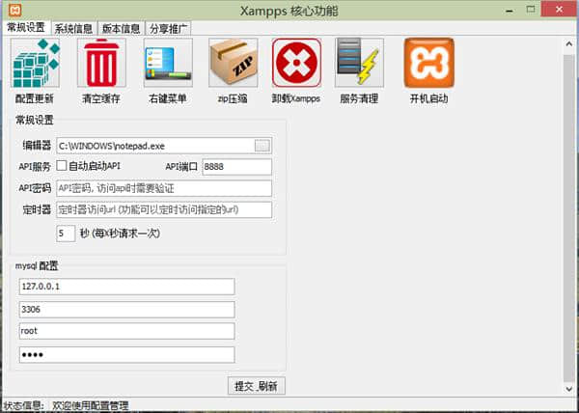Switch to the 常规设置 tab
579x413 pixels.
tap(26, 27)
